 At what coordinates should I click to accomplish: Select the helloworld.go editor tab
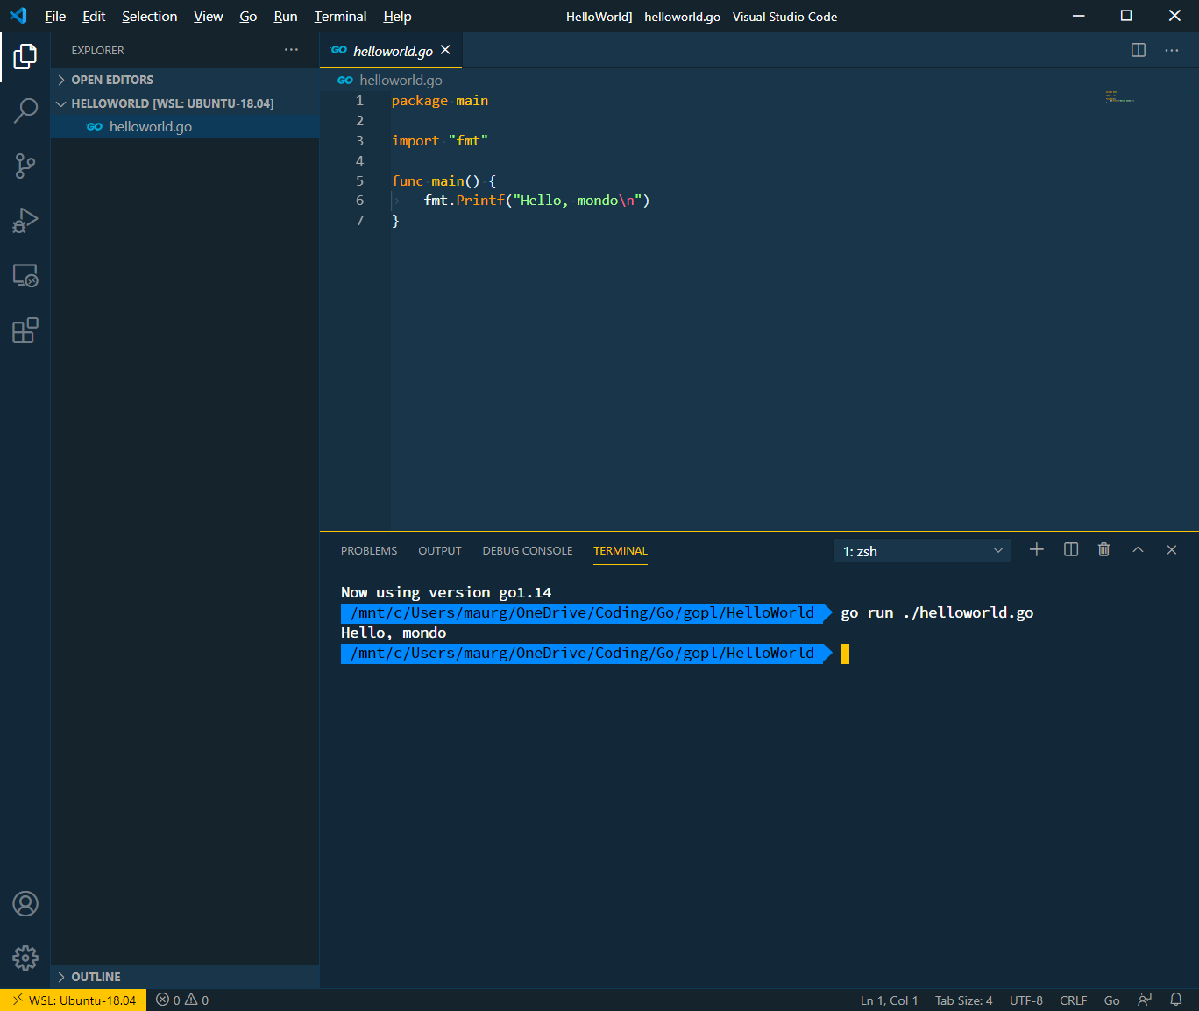pos(391,51)
